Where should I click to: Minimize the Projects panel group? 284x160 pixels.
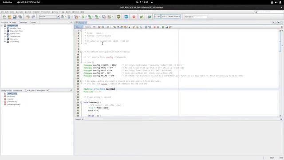(x=71, y=23)
